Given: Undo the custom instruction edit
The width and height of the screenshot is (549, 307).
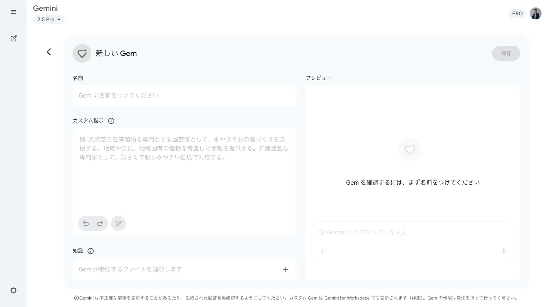Looking at the screenshot, I should point(86,223).
